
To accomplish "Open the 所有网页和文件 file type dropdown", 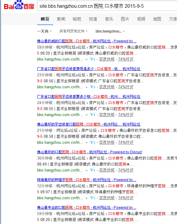I will (x=73, y=31).
